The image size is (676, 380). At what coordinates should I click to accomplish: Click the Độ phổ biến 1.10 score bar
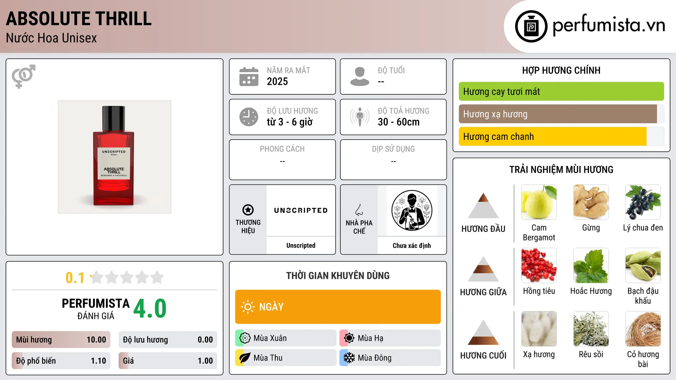click(x=61, y=361)
